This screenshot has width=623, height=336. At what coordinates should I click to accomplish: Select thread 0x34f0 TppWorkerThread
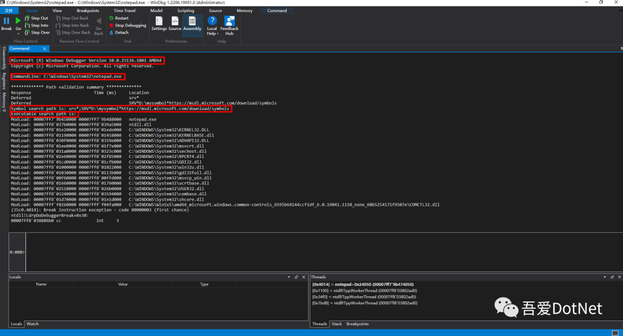point(365,297)
